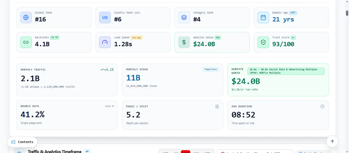Image resolution: width=349 pixels, height=153 pixels.
Task: Click the 5.2 Pages / Visit figure
Action: [133, 115]
